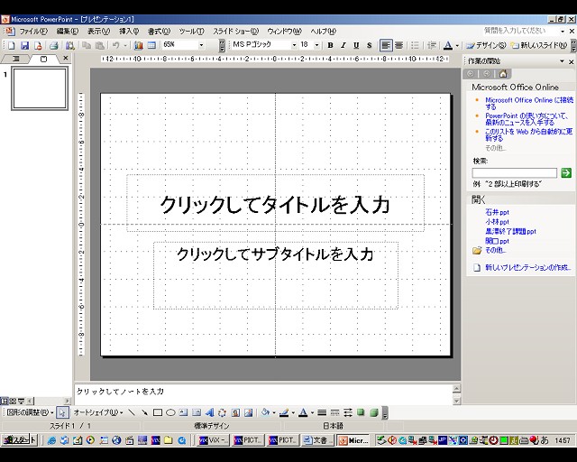The height and width of the screenshot is (462, 577).
Task: Click the デザイン (Design) button
Action: point(486,45)
